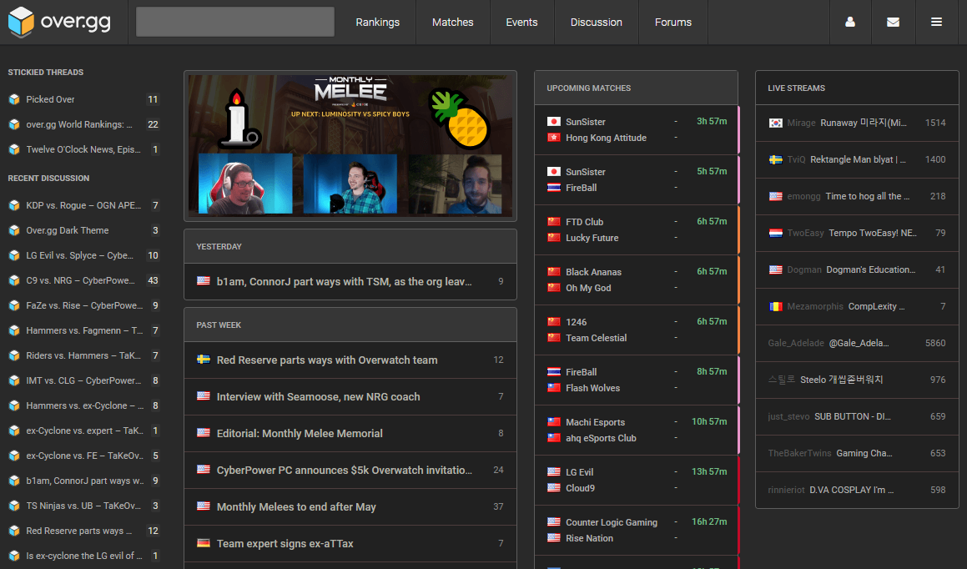The height and width of the screenshot is (569, 967).
Task: Open the Events page
Action: [521, 22]
